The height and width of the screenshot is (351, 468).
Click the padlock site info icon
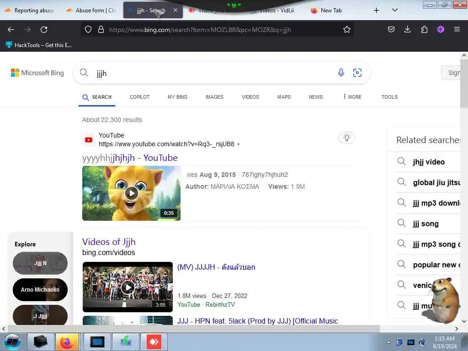coord(101,29)
